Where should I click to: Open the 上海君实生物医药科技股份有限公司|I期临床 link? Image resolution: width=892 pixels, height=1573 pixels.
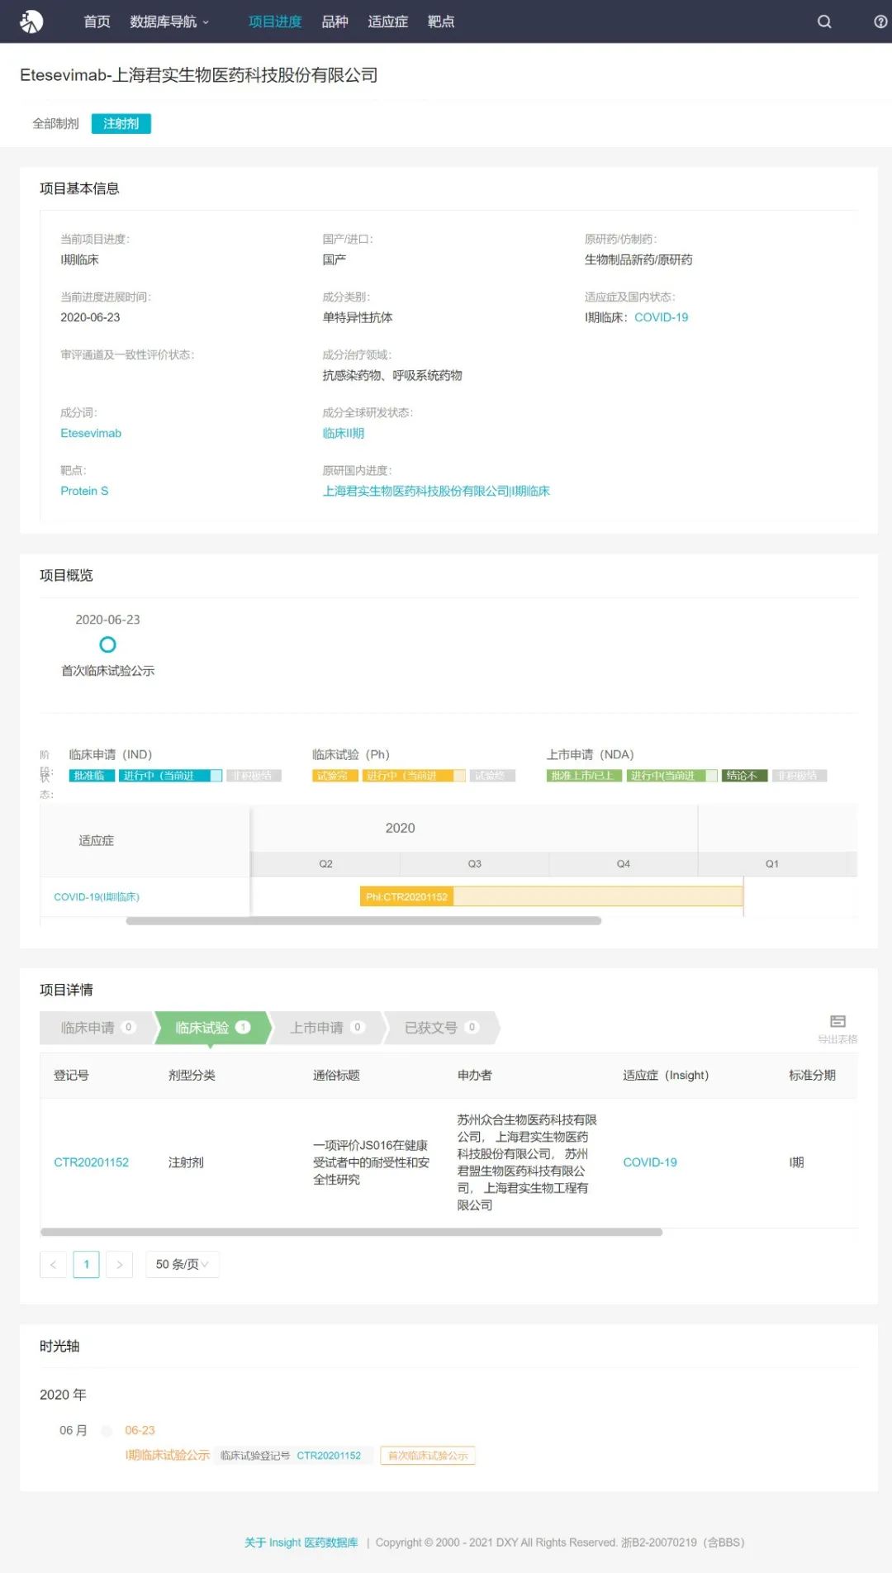click(436, 491)
